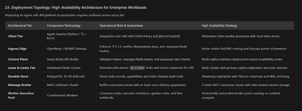
Task: Select the High Availability Strategy header
Action: tap(219, 26)
